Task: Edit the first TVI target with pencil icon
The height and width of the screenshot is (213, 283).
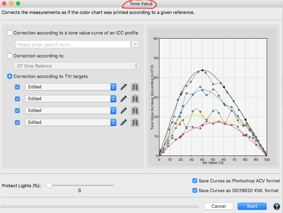Action: point(124,87)
